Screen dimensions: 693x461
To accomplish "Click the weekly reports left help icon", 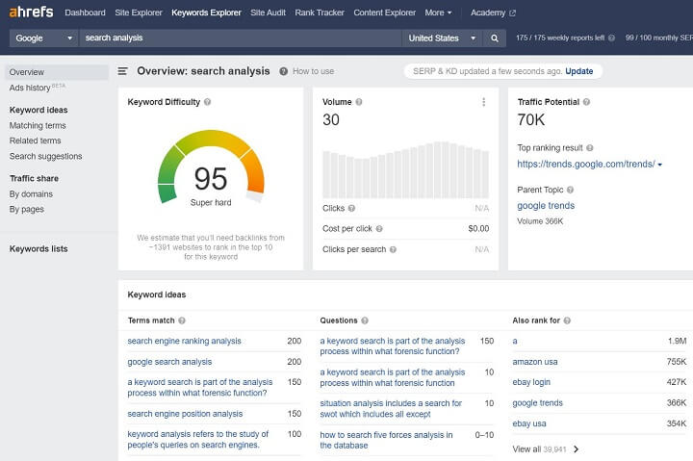I will 612,38.
